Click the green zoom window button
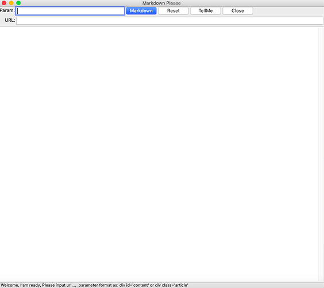The image size is (324, 288). [18, 3]
